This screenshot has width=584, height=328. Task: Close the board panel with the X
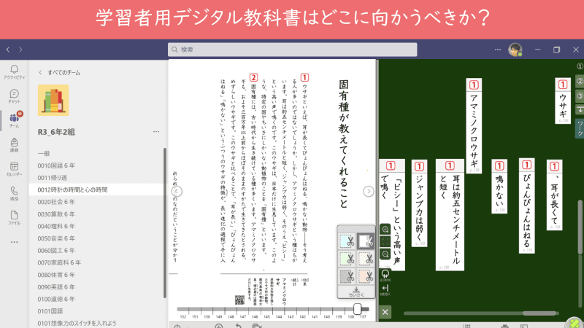[385, 312]
